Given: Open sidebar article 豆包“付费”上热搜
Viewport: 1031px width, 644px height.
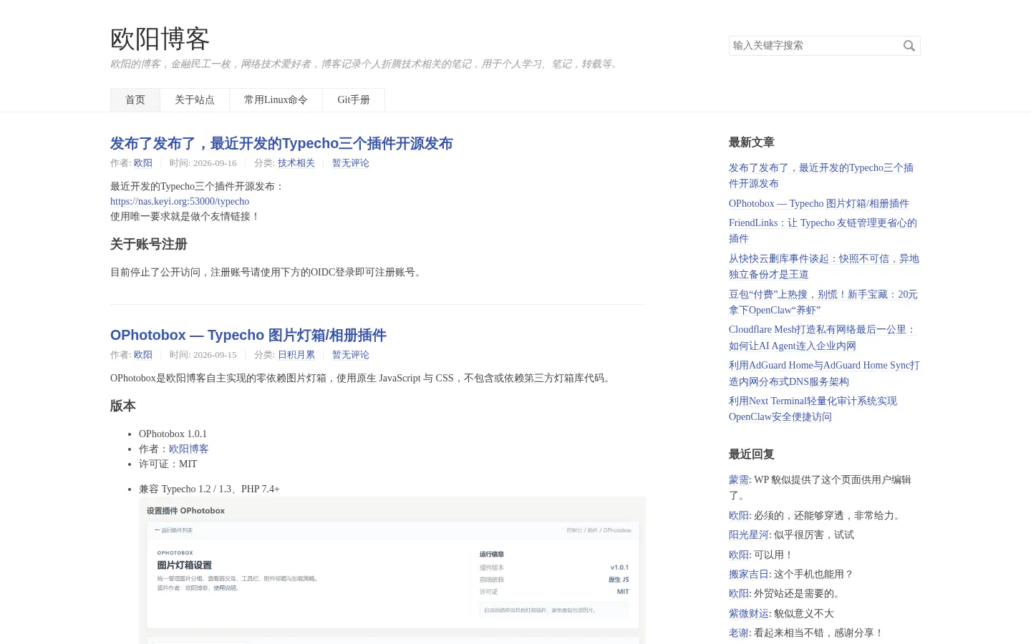Looking at the screenshot, I should click(x=823, y=303).
